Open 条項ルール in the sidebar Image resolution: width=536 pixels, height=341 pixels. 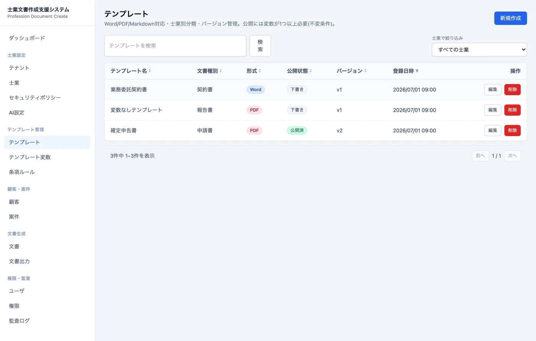(47, 172)
